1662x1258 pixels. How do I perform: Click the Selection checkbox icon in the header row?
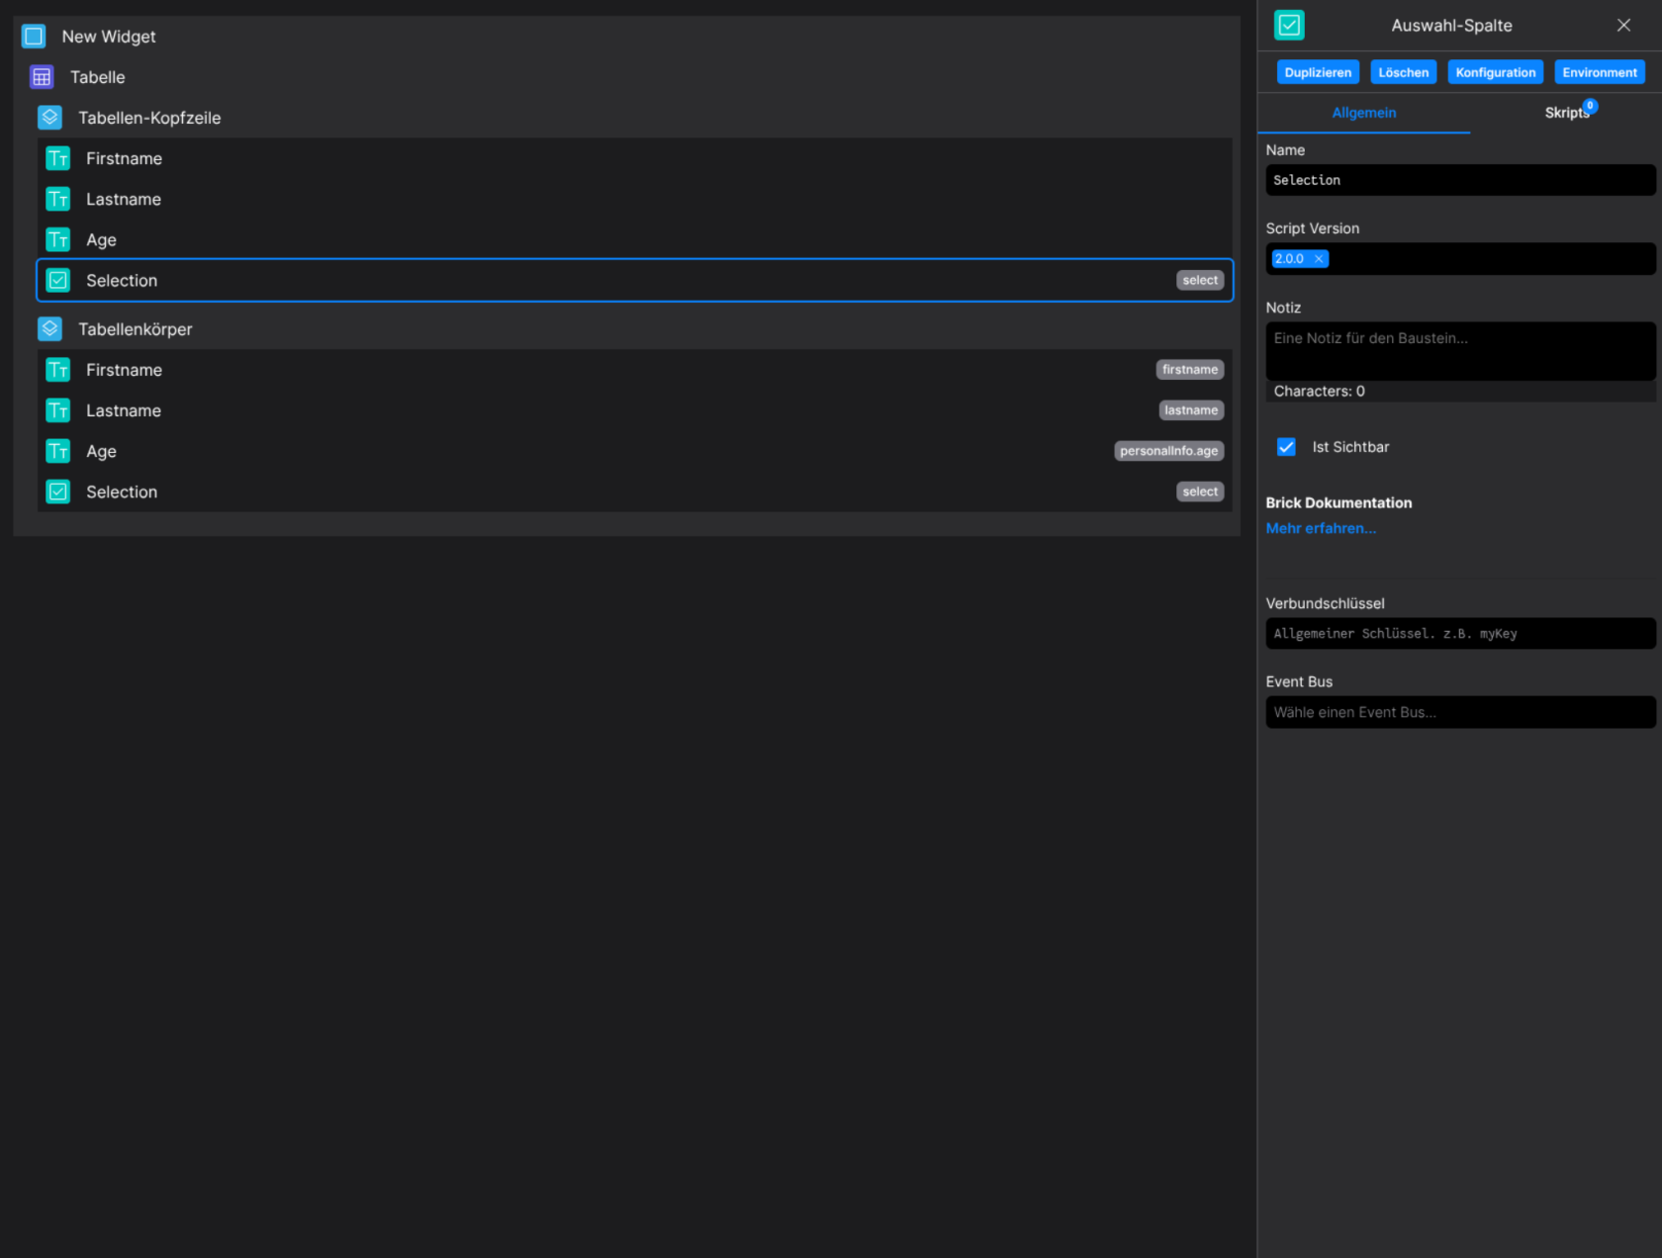57,280
